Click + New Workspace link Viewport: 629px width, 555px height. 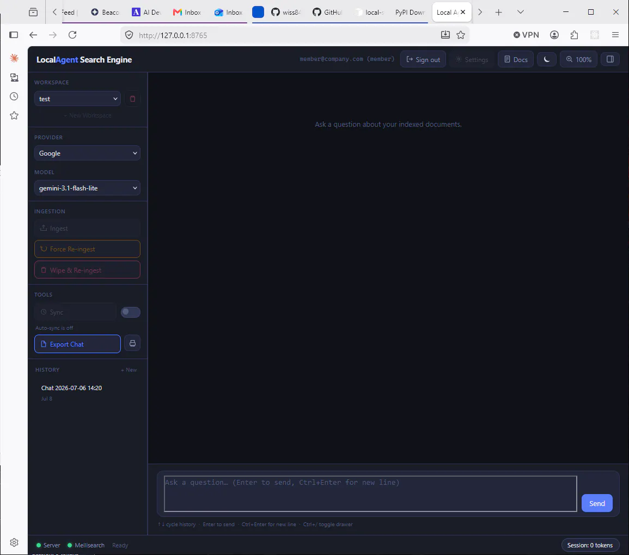88,115
